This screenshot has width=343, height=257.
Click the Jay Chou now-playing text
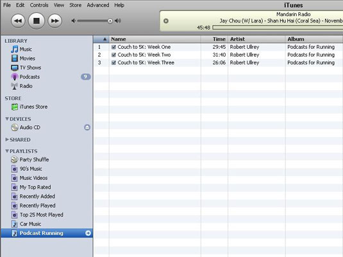click(x=281, y=21)
